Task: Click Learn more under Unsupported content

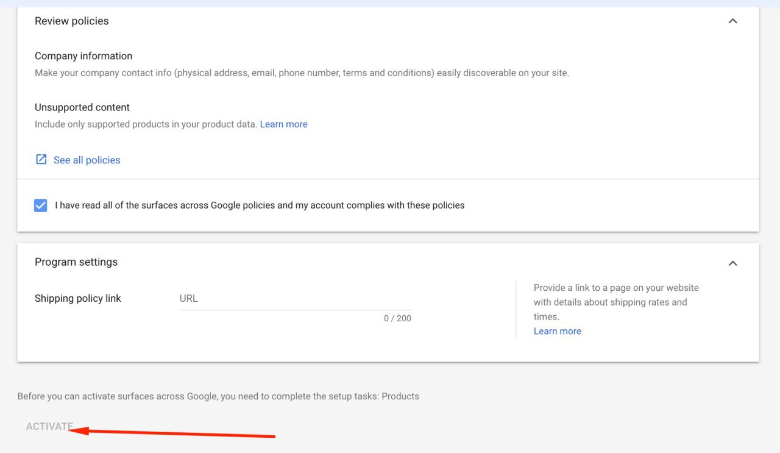Action: (x=283, y=124)
